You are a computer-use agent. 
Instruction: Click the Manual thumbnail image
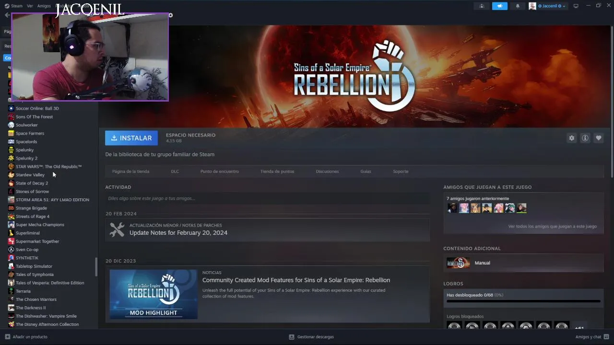458,263
